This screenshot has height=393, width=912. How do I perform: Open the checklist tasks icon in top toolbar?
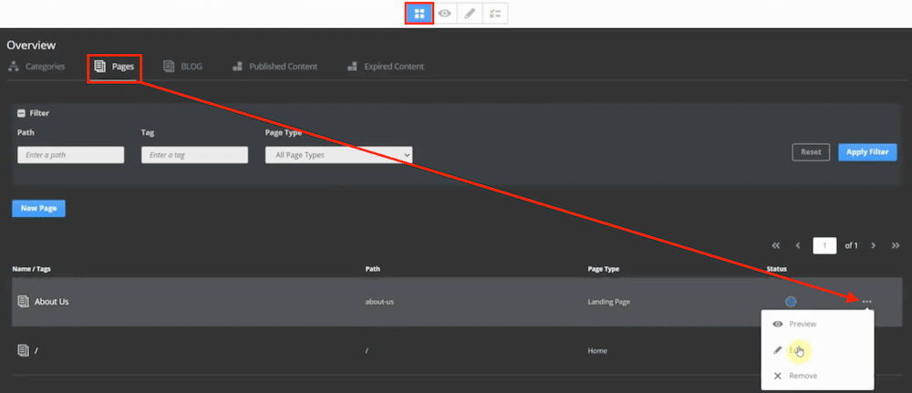click(495, 14)
